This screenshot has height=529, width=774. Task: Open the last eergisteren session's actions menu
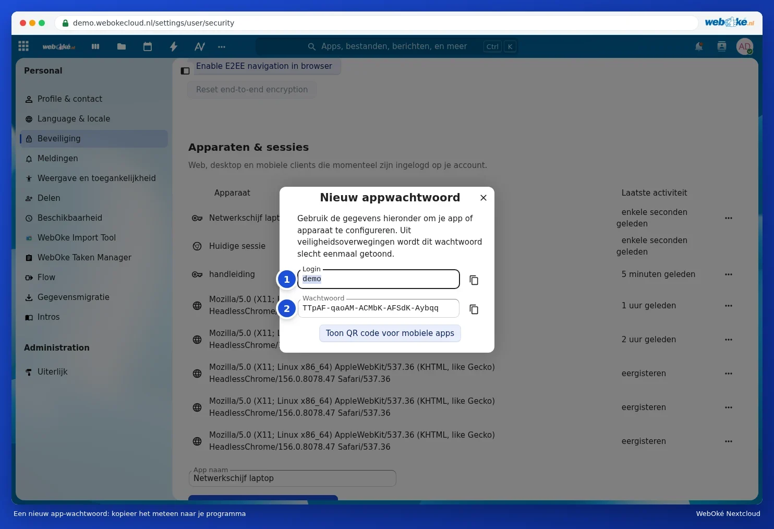click(x=729, y=441)
